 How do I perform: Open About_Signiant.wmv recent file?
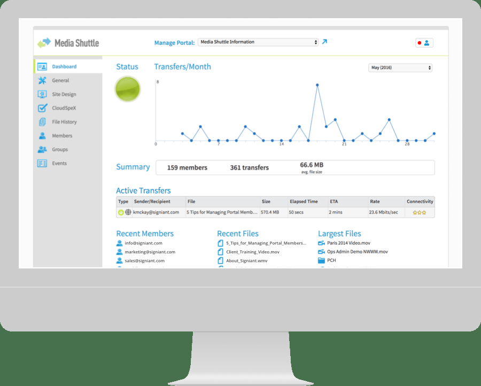pyautogui.click(x=246, y=261)
